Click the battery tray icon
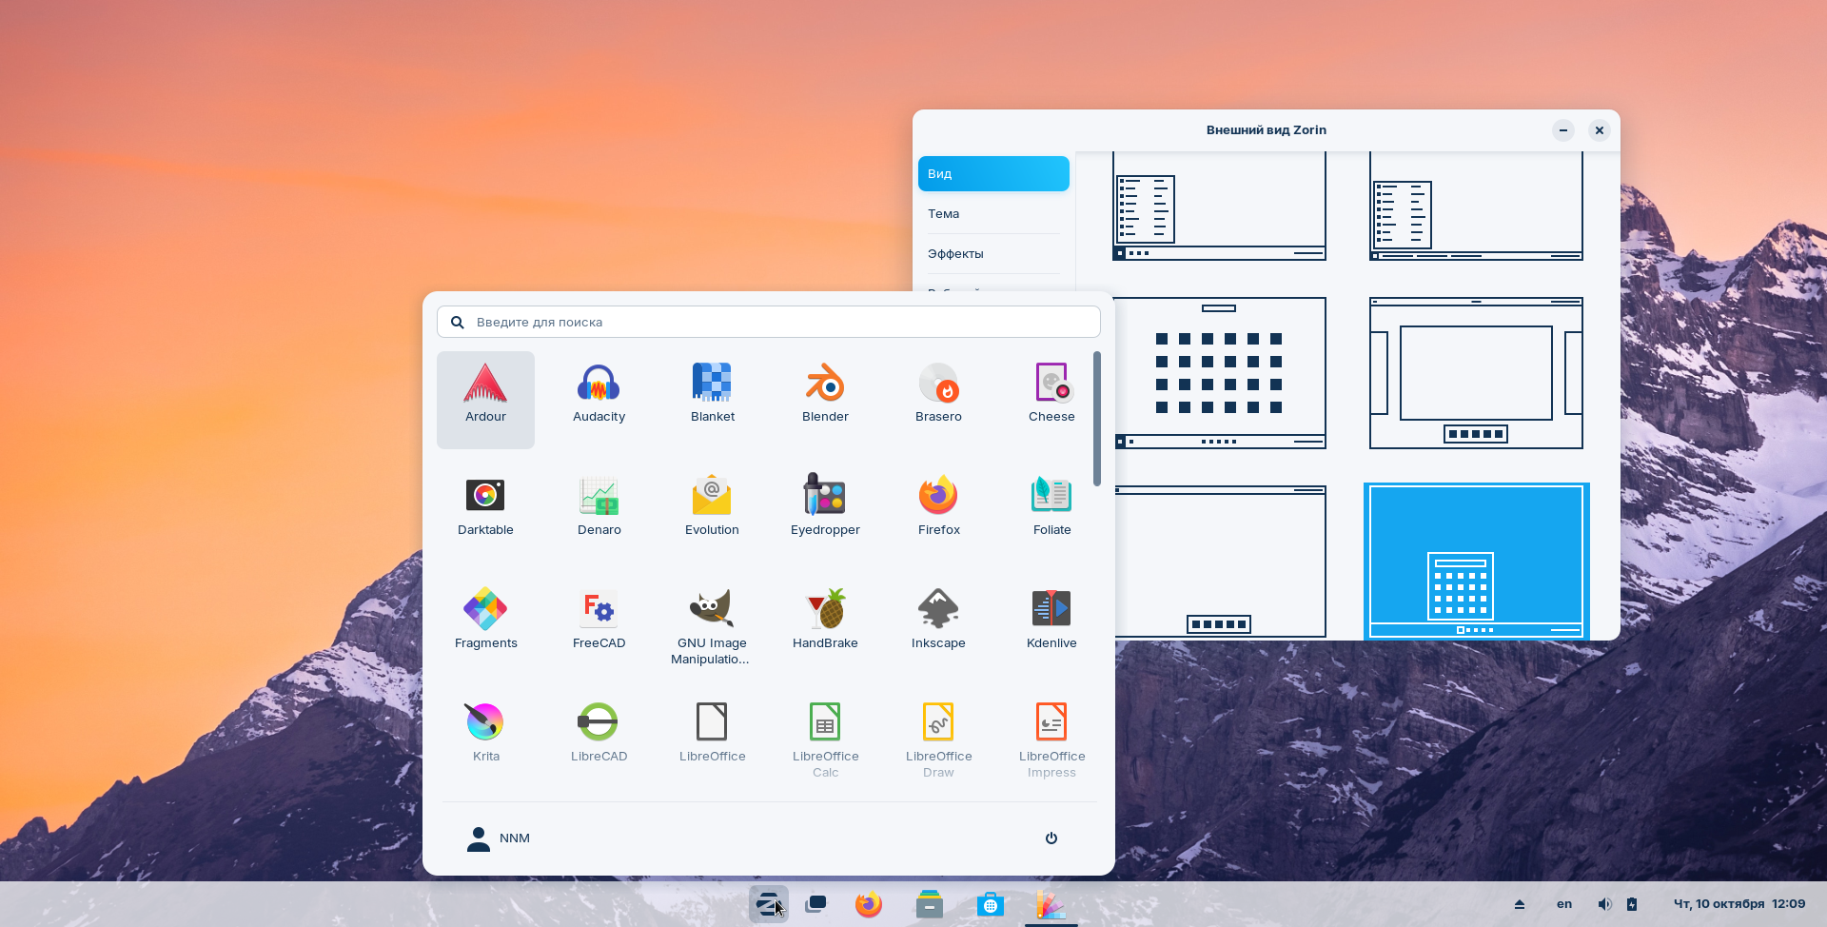Screen dimensions: 1827x927 1632,904
